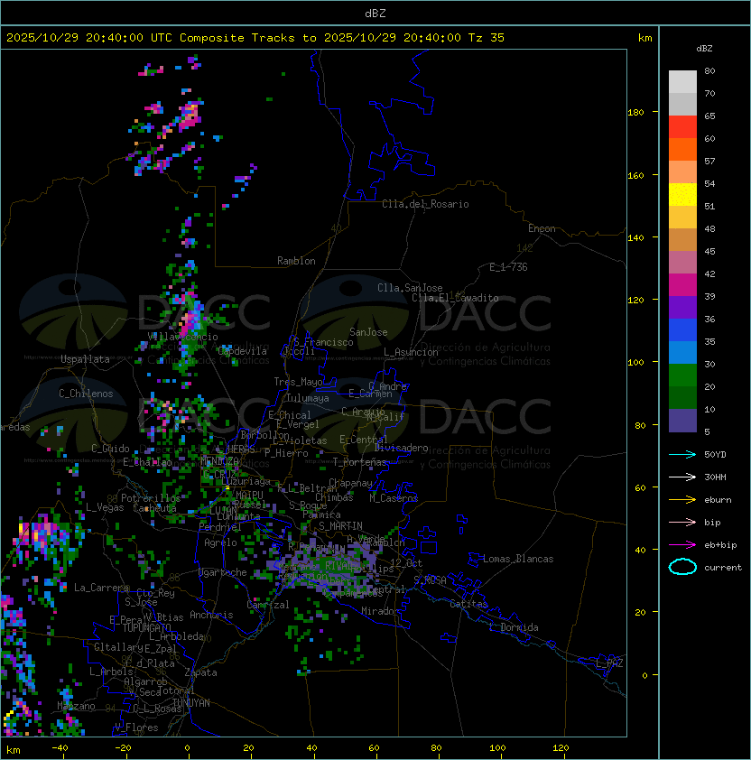
Task: Click the 'Tulumaya' map label
Action: click(x=308, y=398)
